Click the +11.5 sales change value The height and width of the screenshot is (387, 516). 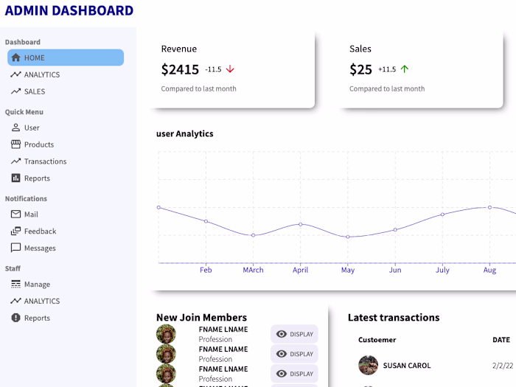coord(387,69)
